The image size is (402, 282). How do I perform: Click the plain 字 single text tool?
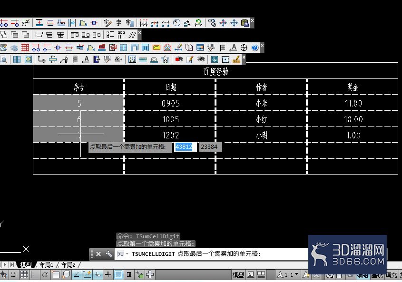119,23
